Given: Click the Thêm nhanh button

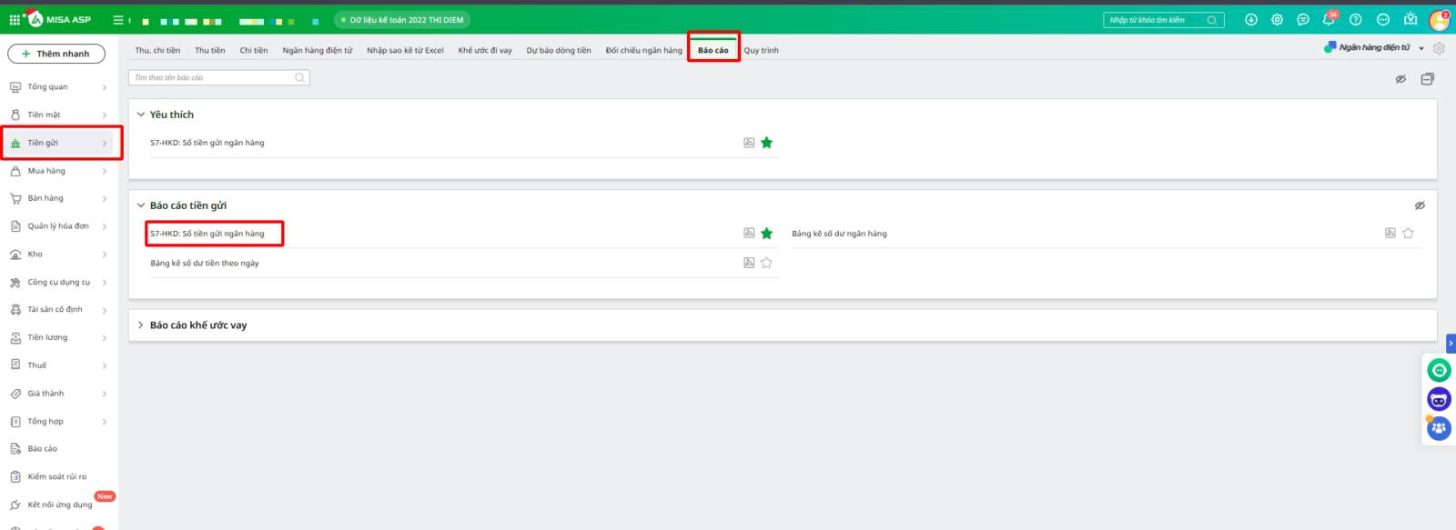Looking at the screenshot, I should pos(56,54).
